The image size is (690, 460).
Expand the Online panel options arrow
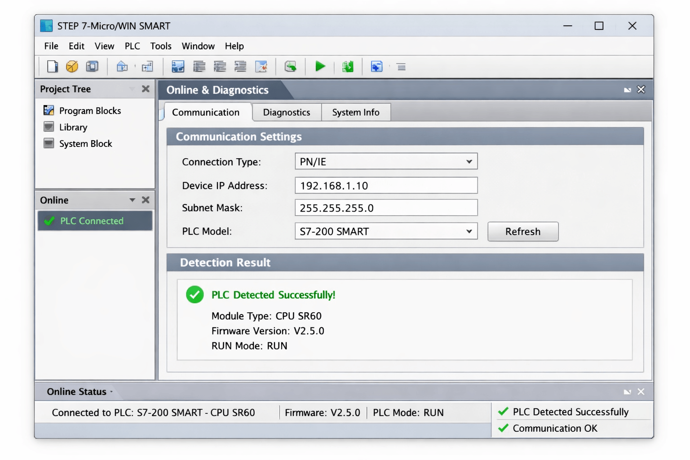[x=132, y=200]
